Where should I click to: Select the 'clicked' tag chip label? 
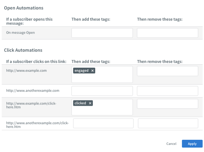tap(80, 103)
